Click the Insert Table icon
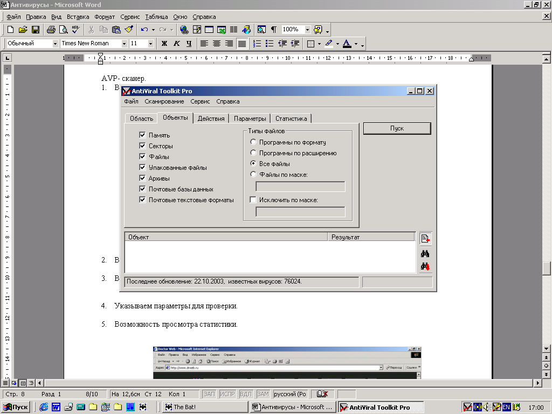Viewport: 552px width, 414px height. click(x=209, y=30)
